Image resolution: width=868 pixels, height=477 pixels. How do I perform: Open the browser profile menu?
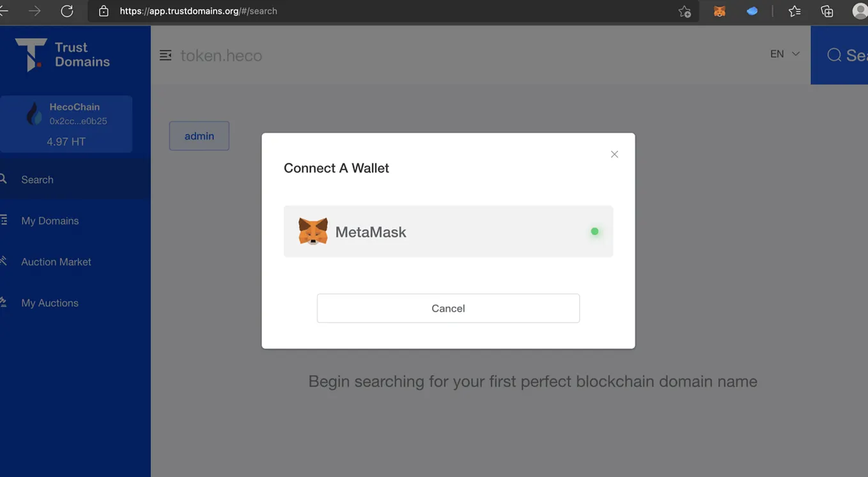point(860,10)
